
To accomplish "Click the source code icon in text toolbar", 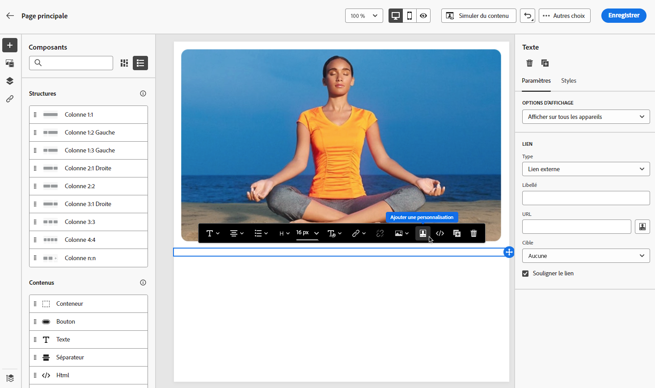I will point(440,233).
